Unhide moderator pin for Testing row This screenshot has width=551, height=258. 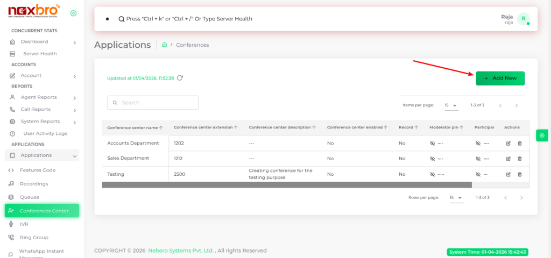pos(432,174)
